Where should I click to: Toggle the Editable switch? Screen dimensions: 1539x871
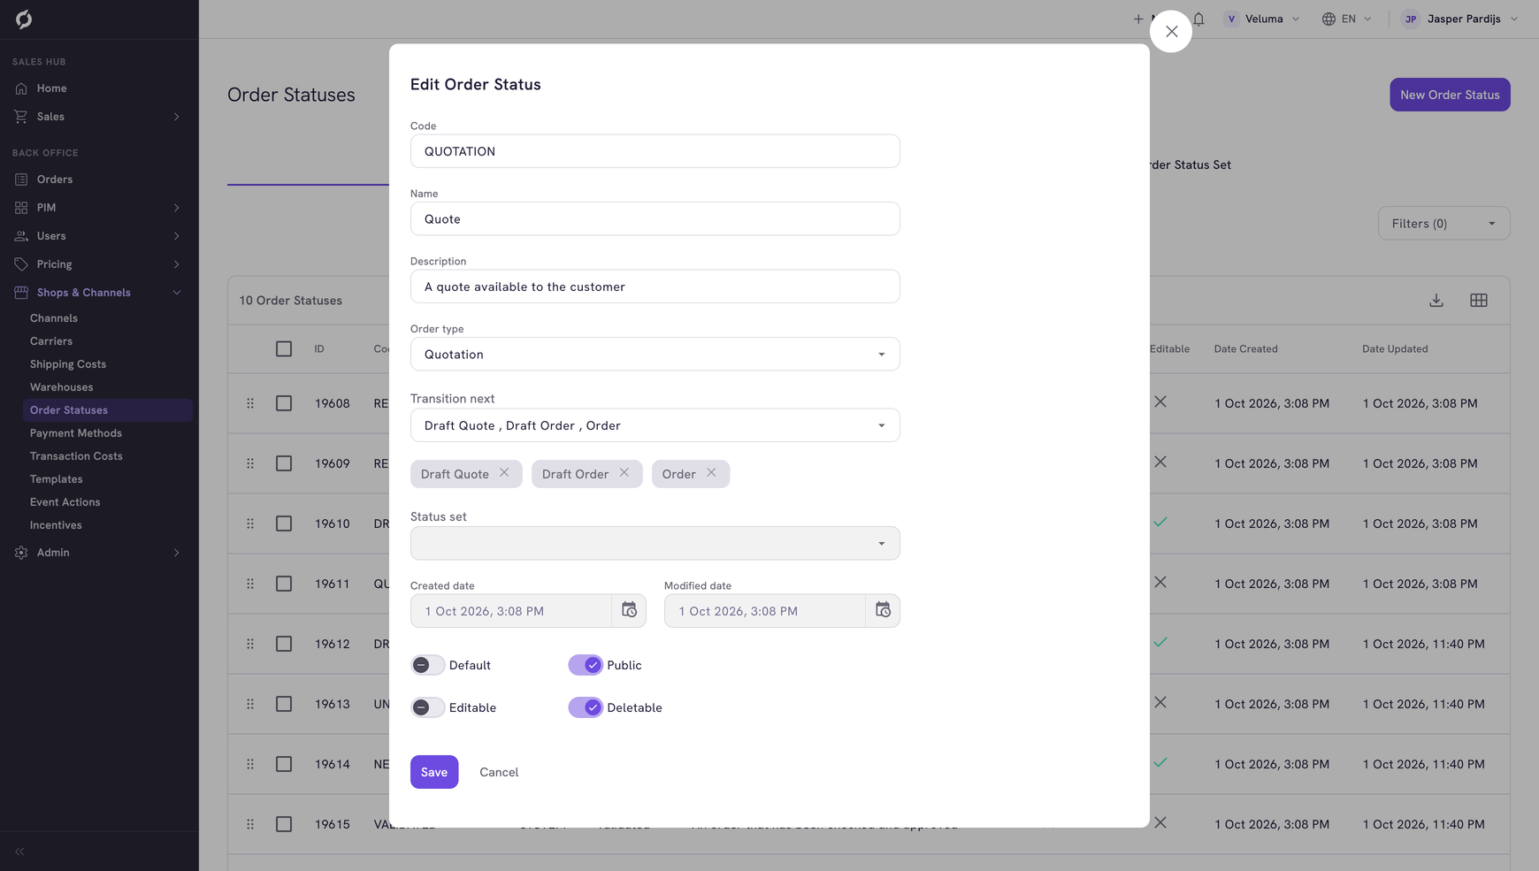coord(427,707)
